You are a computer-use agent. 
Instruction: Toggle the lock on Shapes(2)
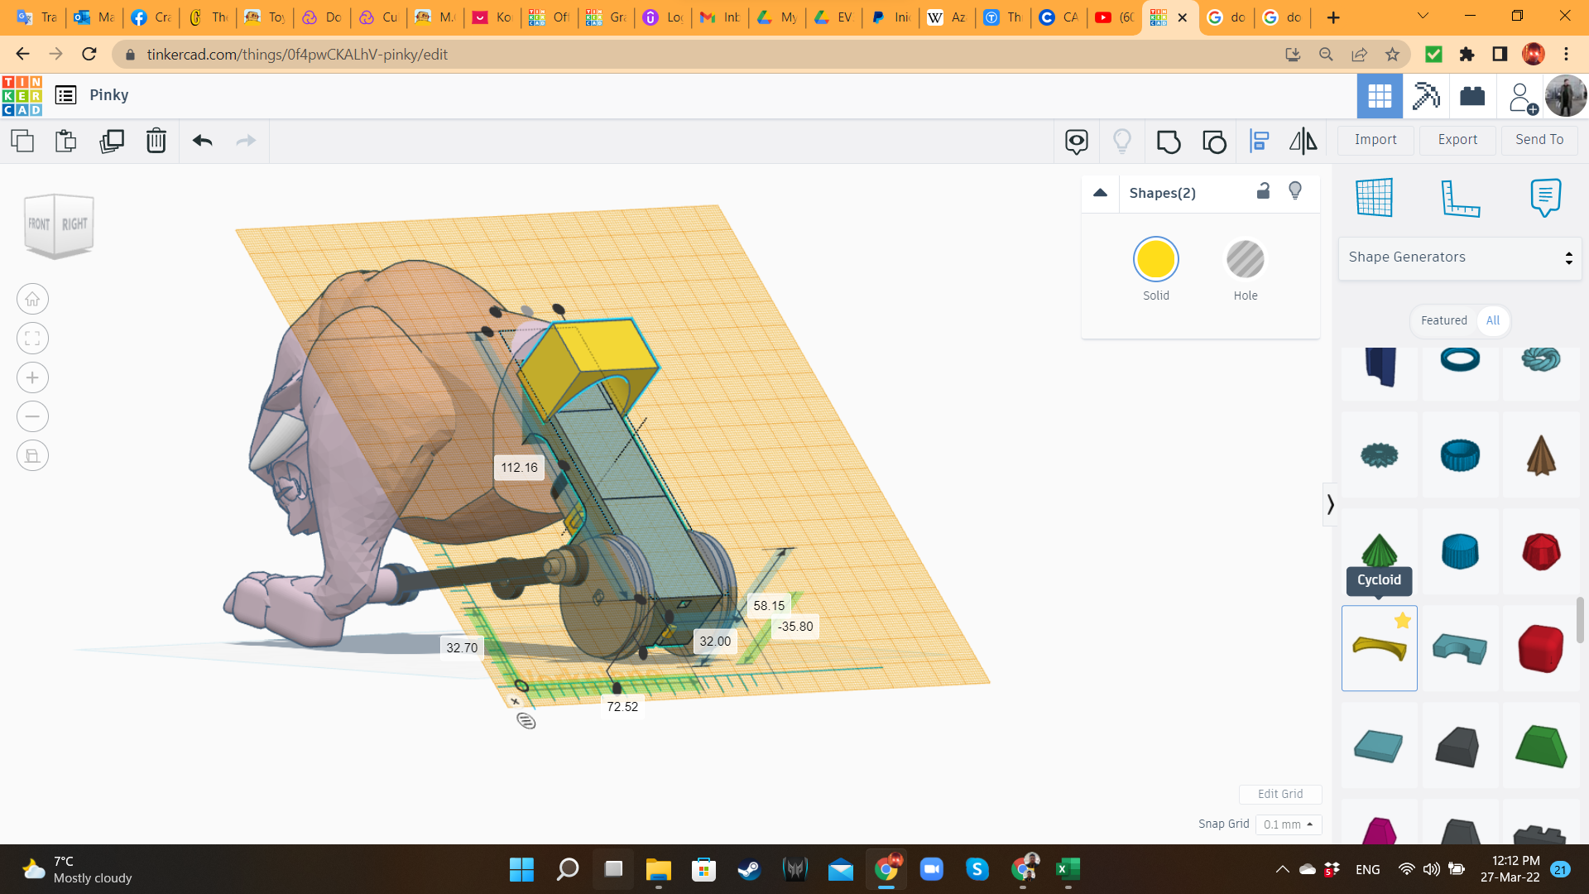tap(1263, 192)
